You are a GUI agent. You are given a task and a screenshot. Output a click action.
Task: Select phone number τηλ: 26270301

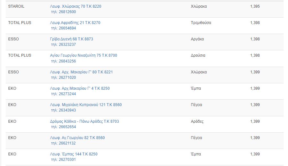point(63,160)
